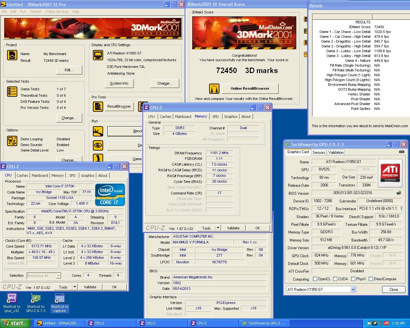Click Validate in CPU-Z Memory window
This screenshot has width=410, height=328.
tap(233, 228)
